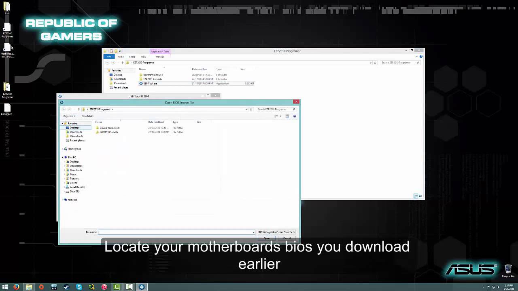Viewport: 518px width, 291px height.
Task: Select the RAMPAGE file desktop icon
Action: (7, 110)
